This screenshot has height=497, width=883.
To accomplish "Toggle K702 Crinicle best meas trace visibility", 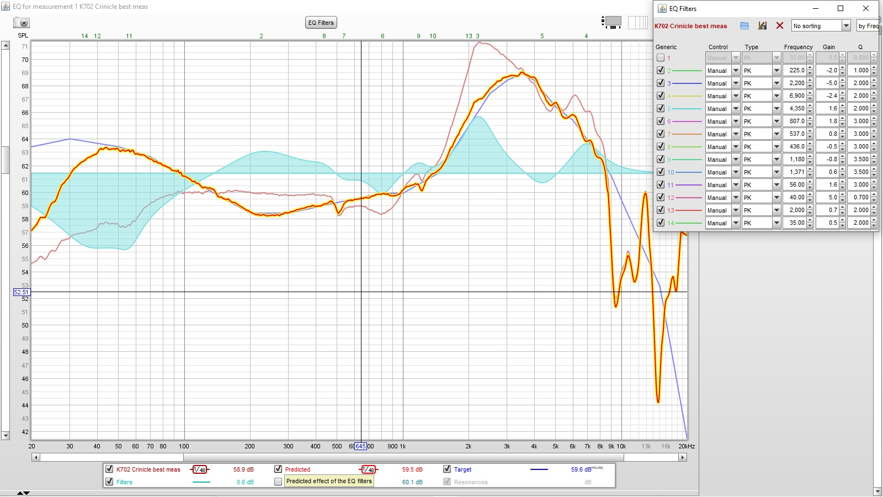I will (x=109, y=469).
